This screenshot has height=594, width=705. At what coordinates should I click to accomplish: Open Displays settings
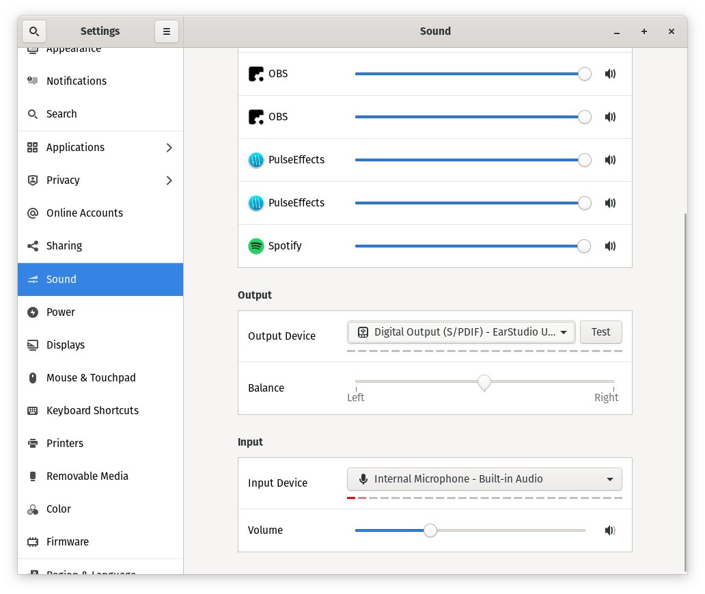pos(100,345)
